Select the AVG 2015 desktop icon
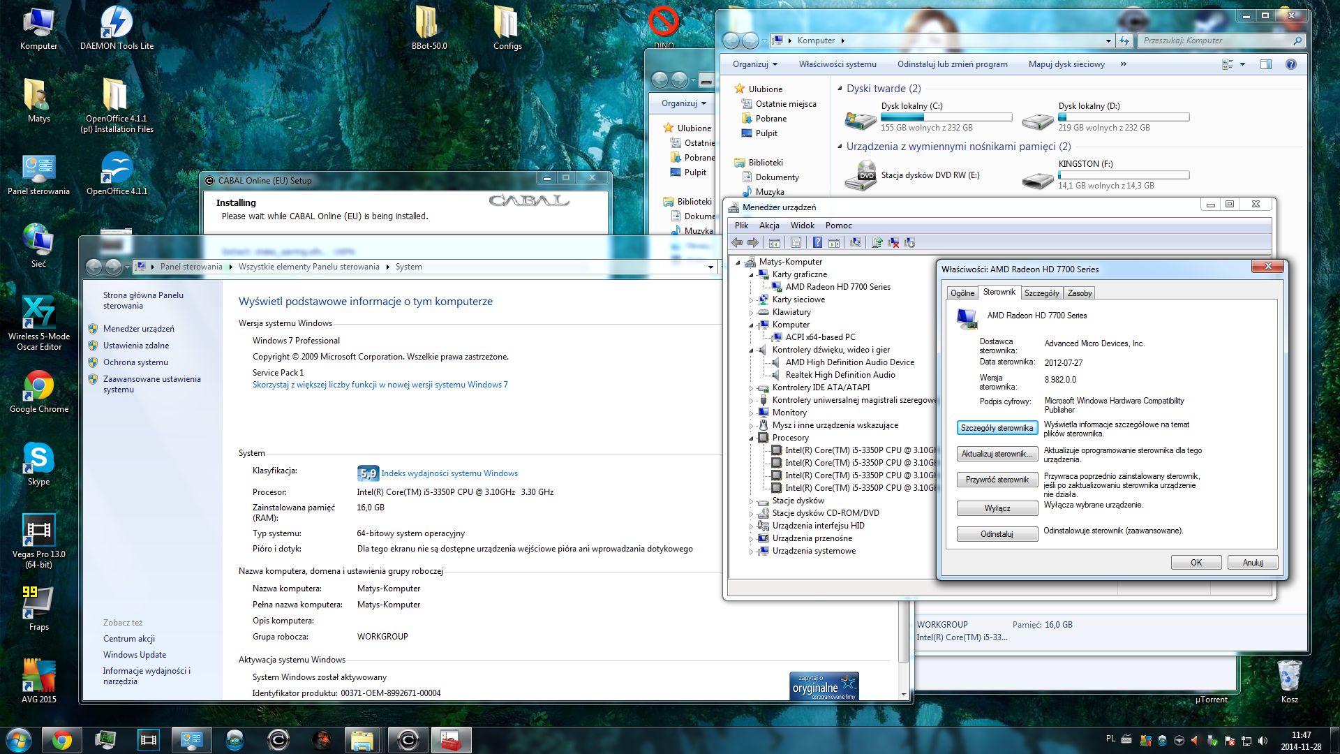This screenshot has height=754, width=1340. click(x=39, y=682)
